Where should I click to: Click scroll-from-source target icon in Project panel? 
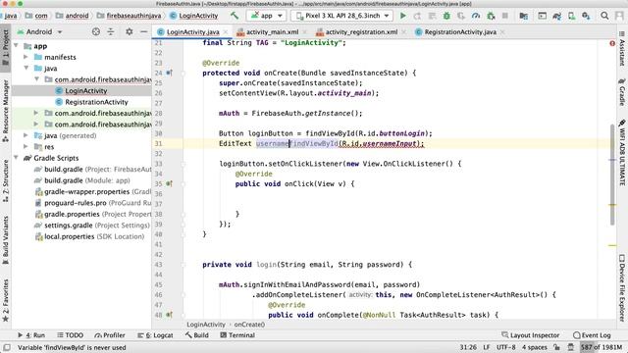[96, 31]
